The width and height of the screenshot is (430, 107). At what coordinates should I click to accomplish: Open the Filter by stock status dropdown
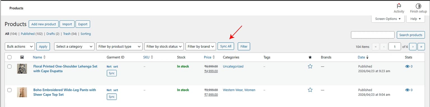point(164,47)
